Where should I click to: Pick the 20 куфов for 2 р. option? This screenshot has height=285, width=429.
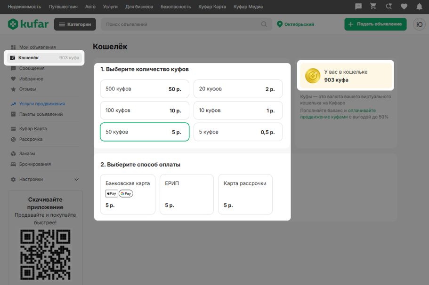click(238, 89)
